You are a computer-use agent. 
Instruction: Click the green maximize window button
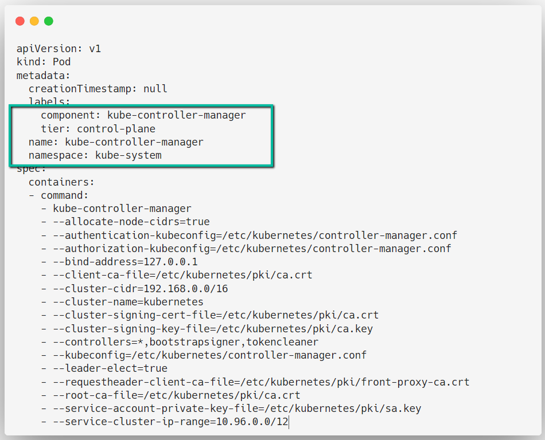coord(49,21)
